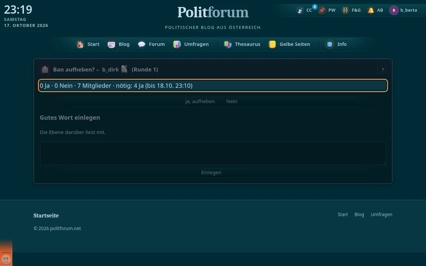Viewport: 426px width, 266px height.
Task: Follow footer Start link
Action: [343, 214]
